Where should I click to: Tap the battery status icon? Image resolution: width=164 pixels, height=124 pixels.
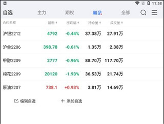pyautogui.click(x=149, y=3)
